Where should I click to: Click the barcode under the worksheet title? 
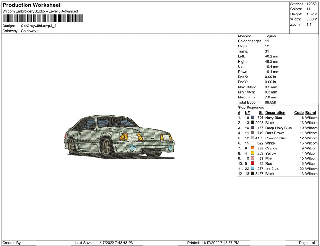tap(42, 18)
